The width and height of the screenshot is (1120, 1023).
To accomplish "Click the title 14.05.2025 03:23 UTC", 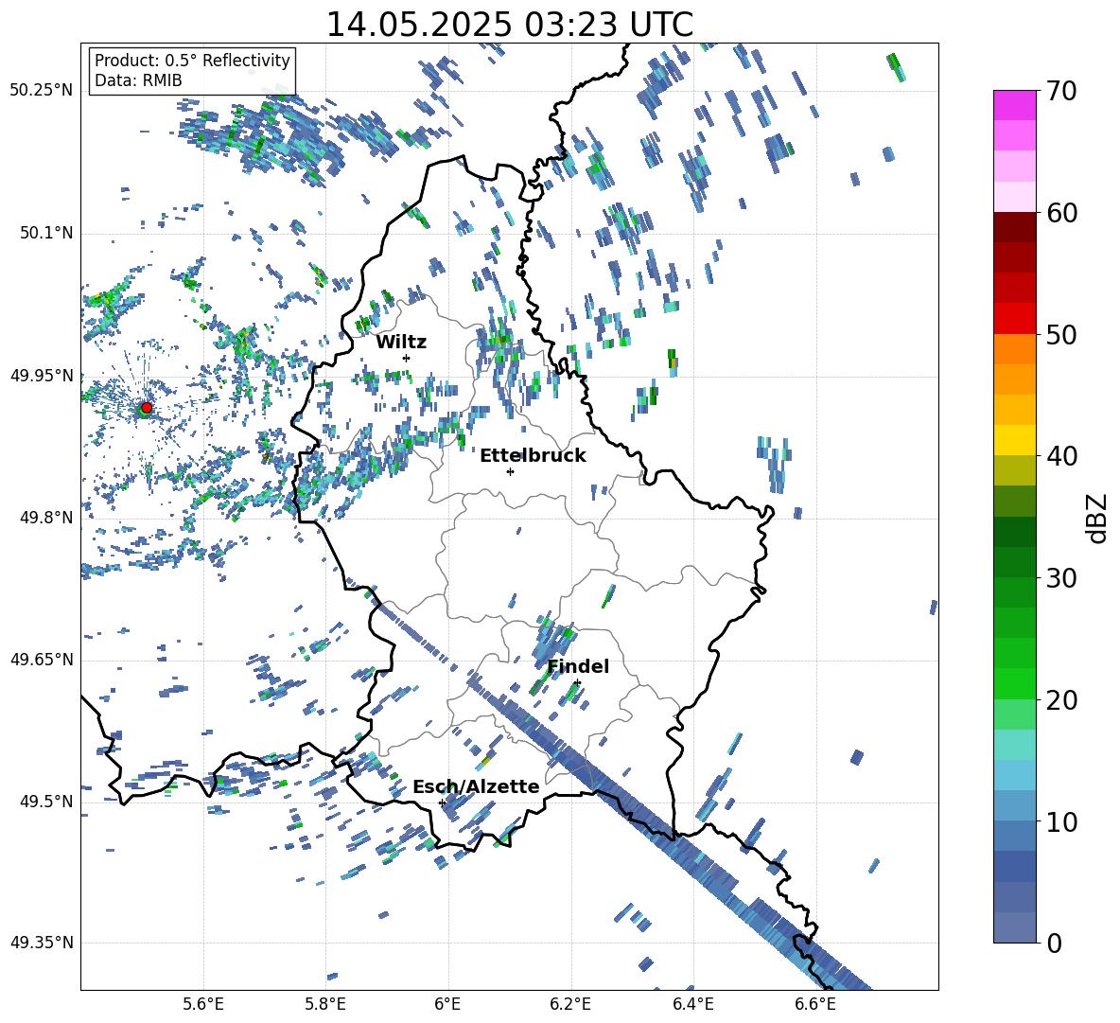I will 509,25.
